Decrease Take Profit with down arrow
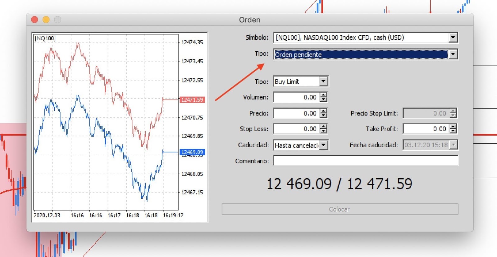This screenshot has width=497, height=257. (x=453, y=131)
